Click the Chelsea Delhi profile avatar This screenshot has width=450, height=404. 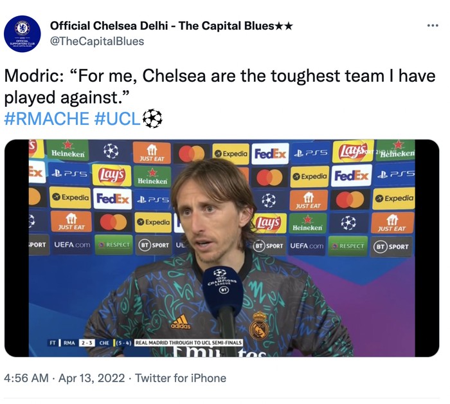click(x=22, y=33)
